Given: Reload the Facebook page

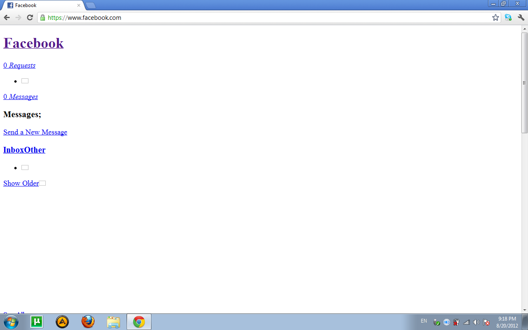Looking at the screenshot, I should [x=30, y=17].
